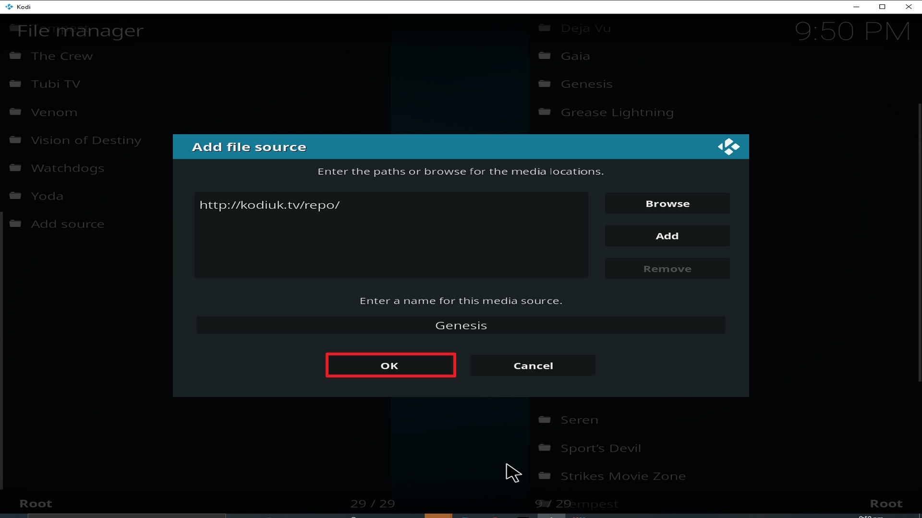Image resolution: width=922 pixels, height=518 pixels.
Task: Select Seren source label
Action: click(x=580, y=420)
